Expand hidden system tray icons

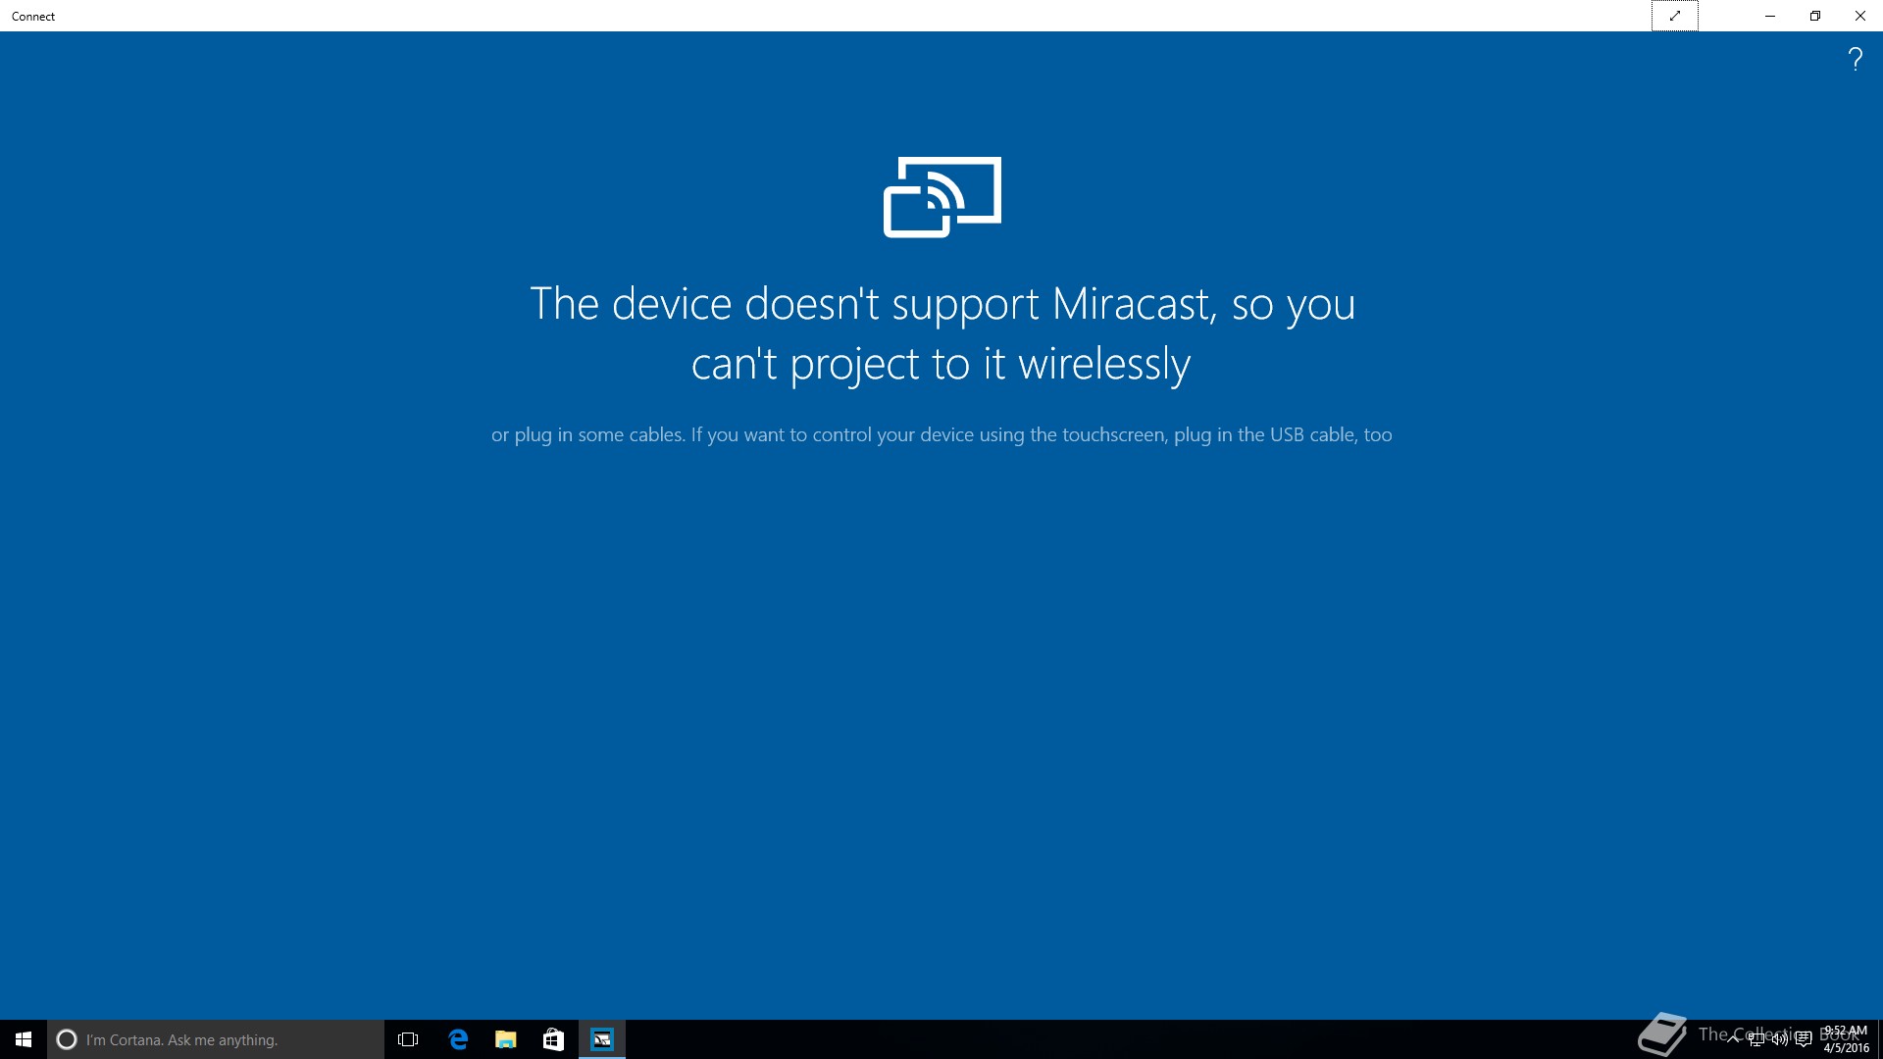[x=1733, y=1039]
